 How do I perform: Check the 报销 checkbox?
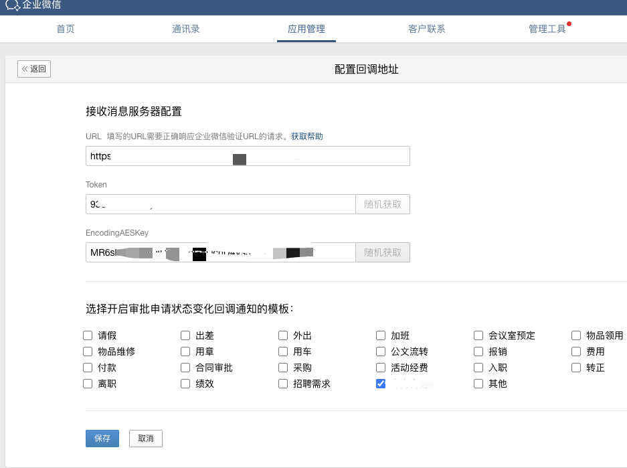(x=478, y=352)
